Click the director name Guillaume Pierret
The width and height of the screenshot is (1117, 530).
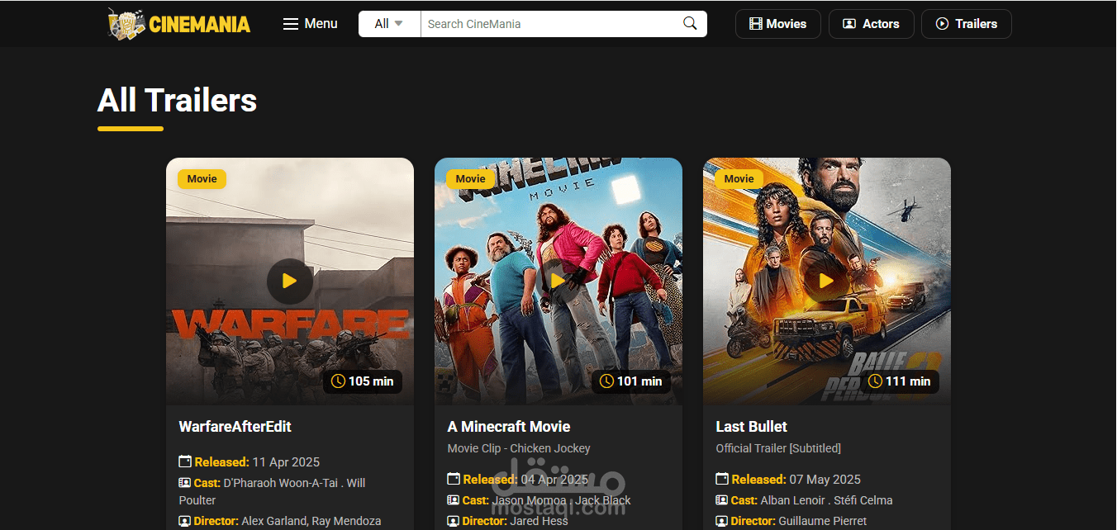pyautogui.click(x=824, y=522)
